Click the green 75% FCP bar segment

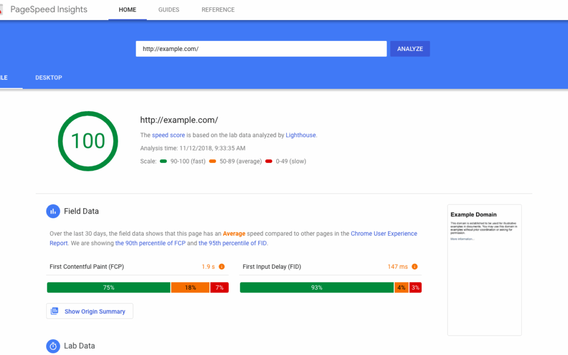pos(109,288)
